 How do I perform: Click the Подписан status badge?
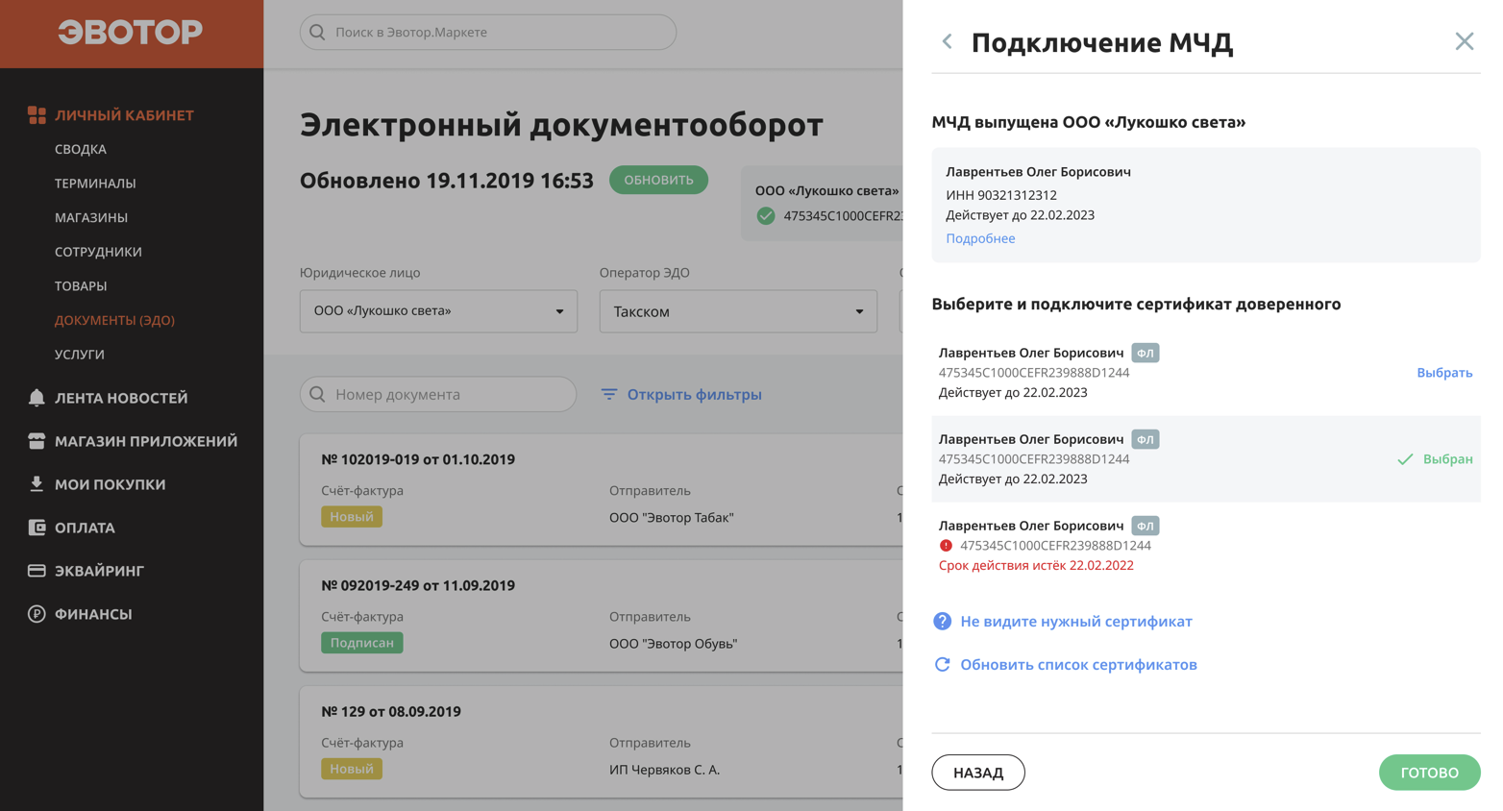[362, 643]
